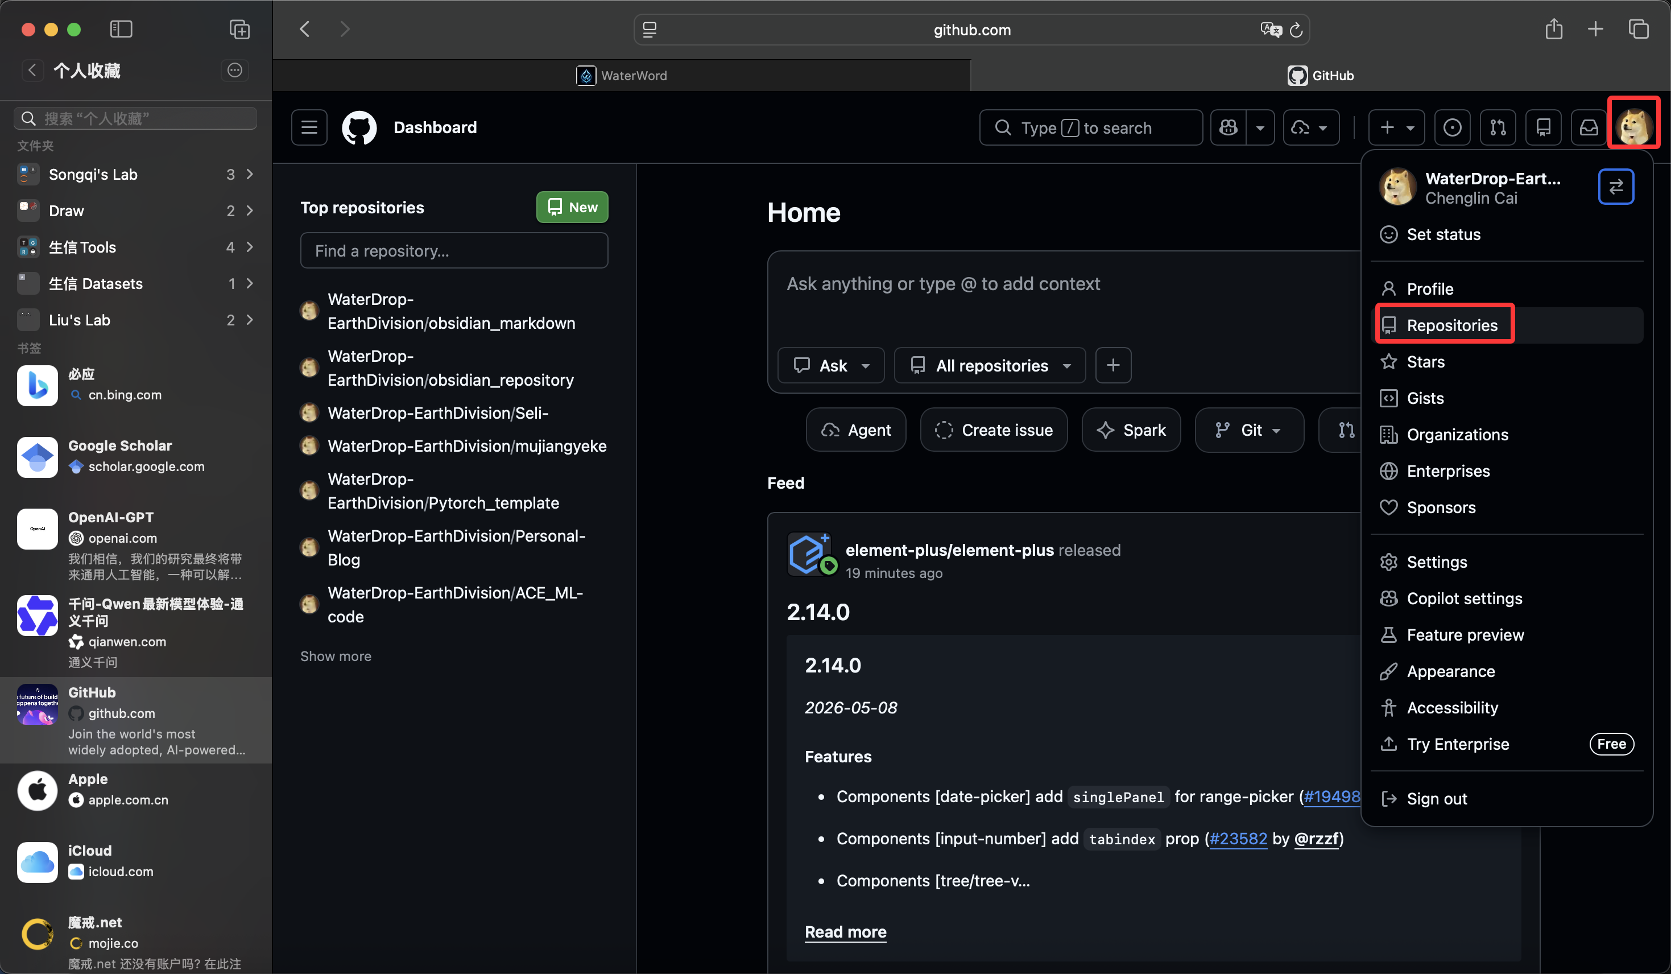
Task: Open the All repositories dropdown
Action: [990, 366]
